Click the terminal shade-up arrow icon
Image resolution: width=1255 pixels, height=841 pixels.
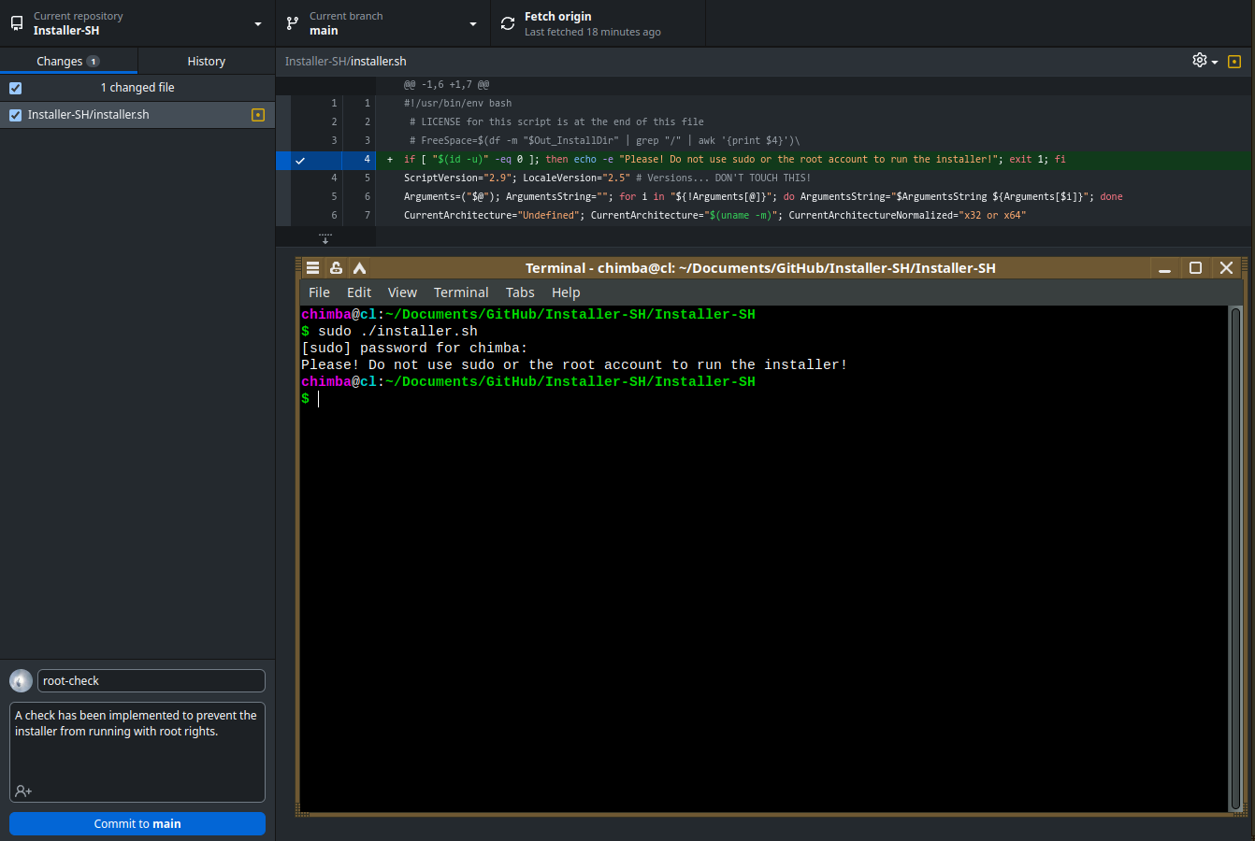(359, 267)
